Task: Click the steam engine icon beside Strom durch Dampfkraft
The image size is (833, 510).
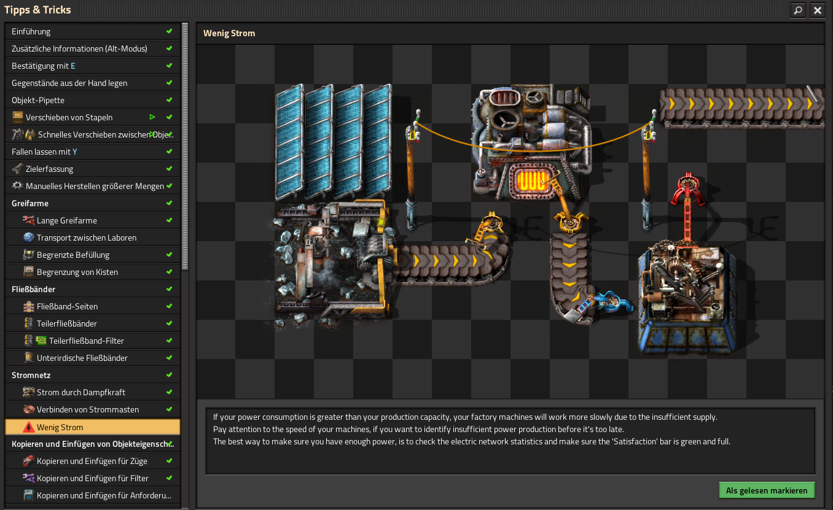Action: pos(28,392)
